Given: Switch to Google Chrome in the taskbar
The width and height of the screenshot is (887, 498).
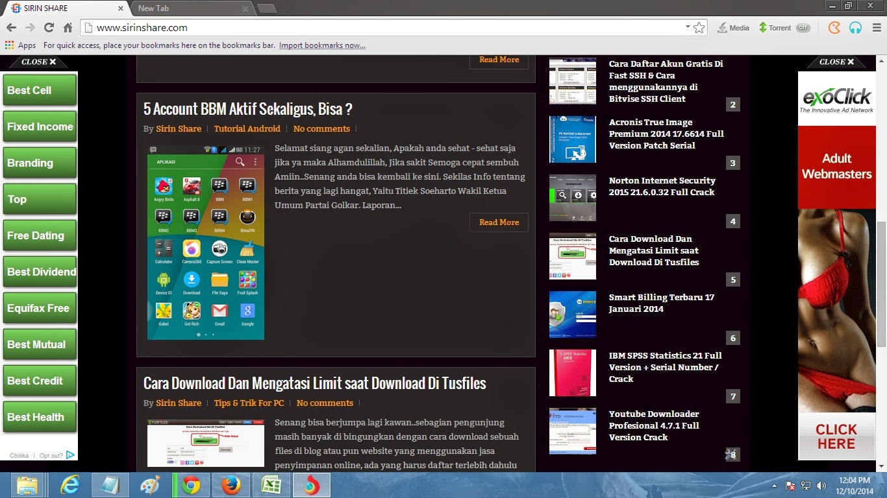Looking at the screenshot, I should (x=191, y=485).
